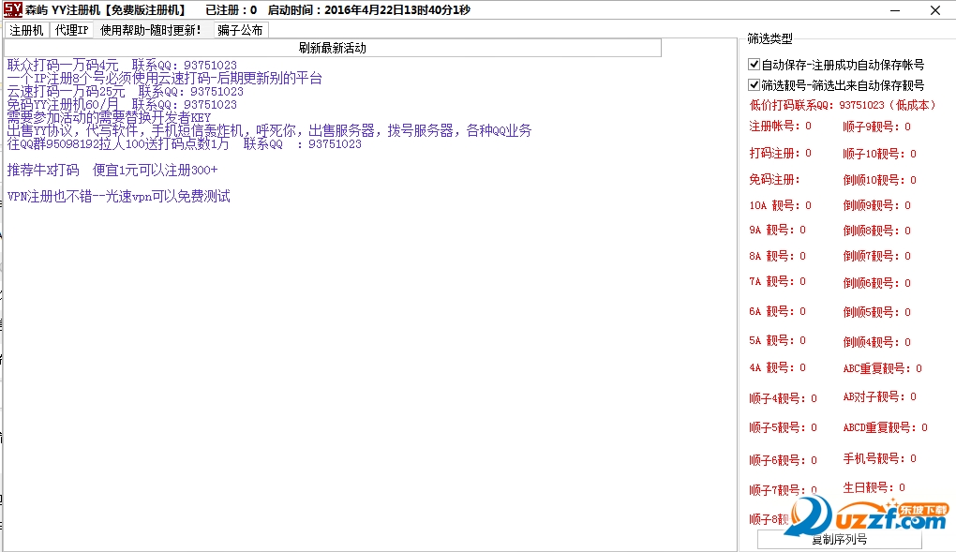This screenshot has height=552, width=956.
Task: Click the 低价打码联系QQ: 93751023 text
Action: 842,105
